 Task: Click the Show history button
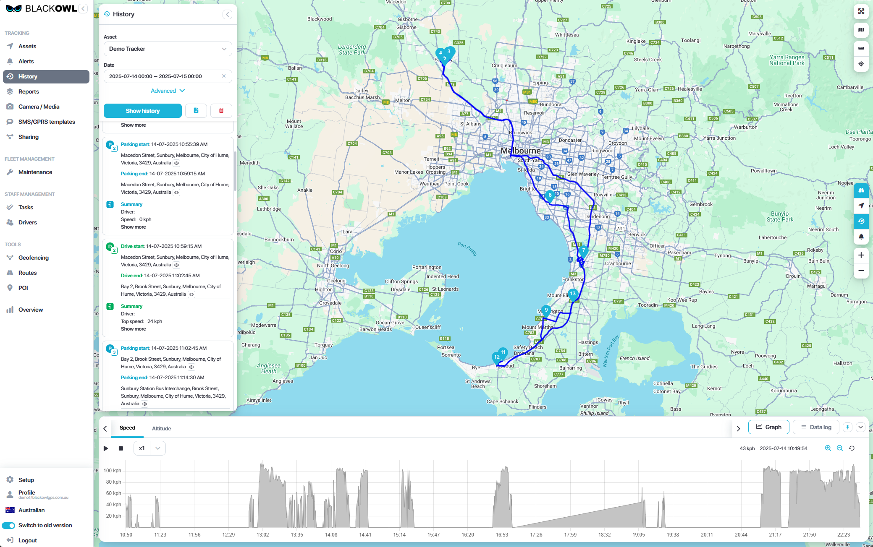pyautogui.click(x=142, y=111)
